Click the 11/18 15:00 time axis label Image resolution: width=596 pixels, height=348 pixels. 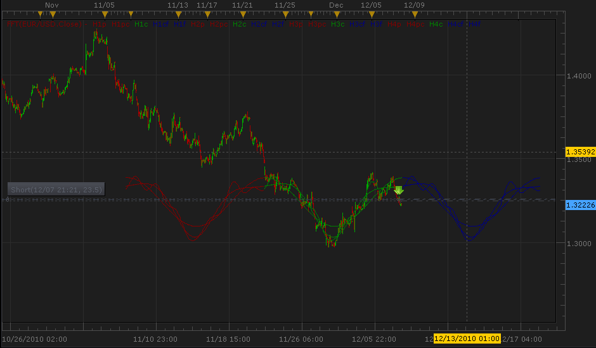tap(228, 339)
